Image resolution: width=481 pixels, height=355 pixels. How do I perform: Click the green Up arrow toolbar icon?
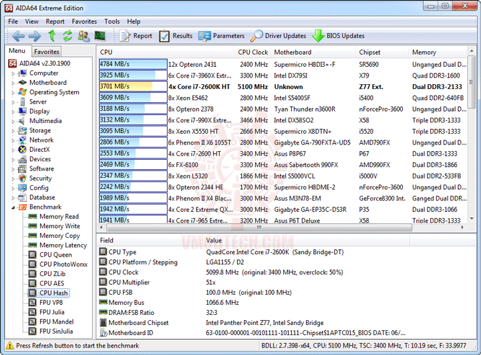52,35
